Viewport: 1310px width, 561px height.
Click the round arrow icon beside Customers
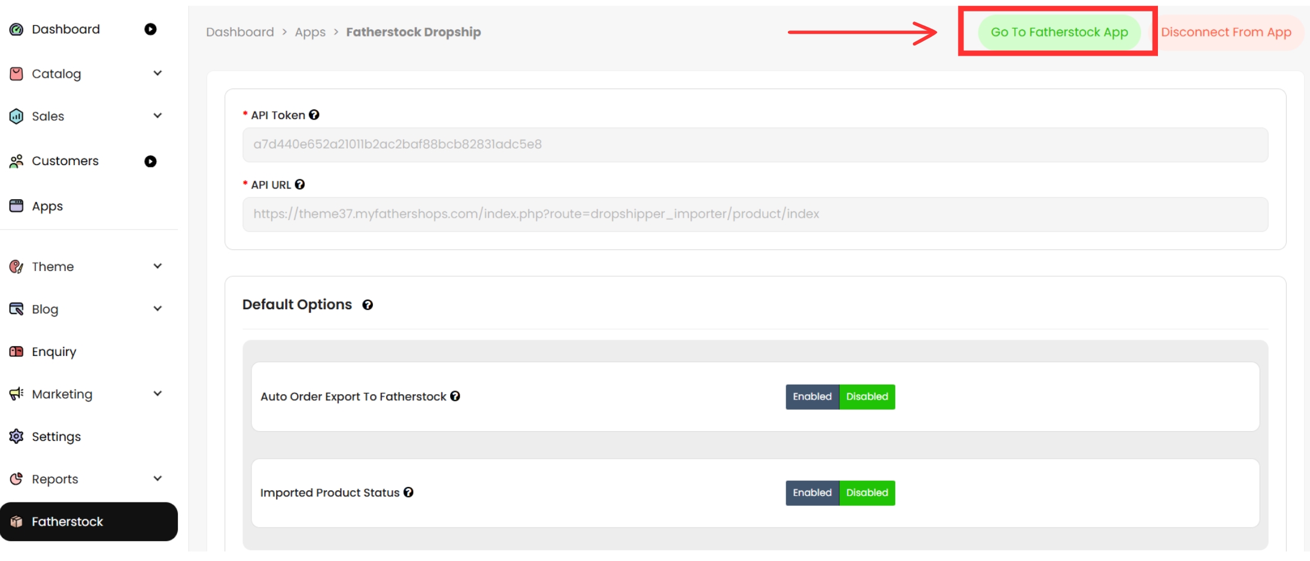151,161
